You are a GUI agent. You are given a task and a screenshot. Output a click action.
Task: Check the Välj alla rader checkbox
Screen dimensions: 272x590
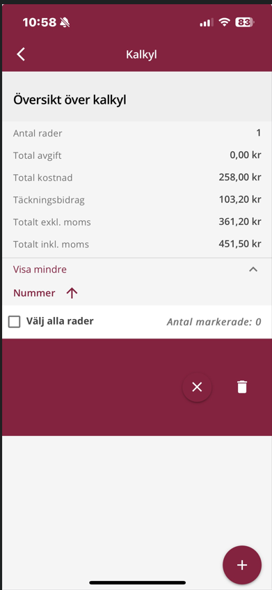15,322
